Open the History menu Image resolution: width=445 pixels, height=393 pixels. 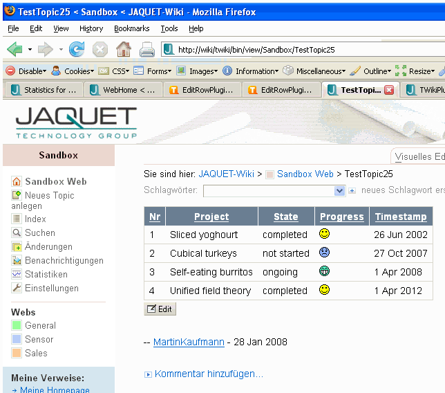91,28
